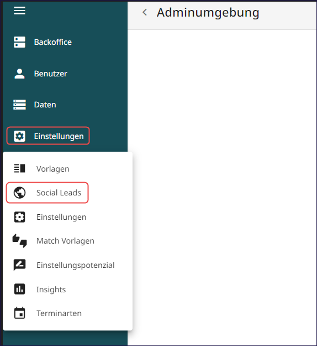Click the Match Vorlagen thumbs icon
The height and width of the screenshot is (346, 317).
click(19, 241)
